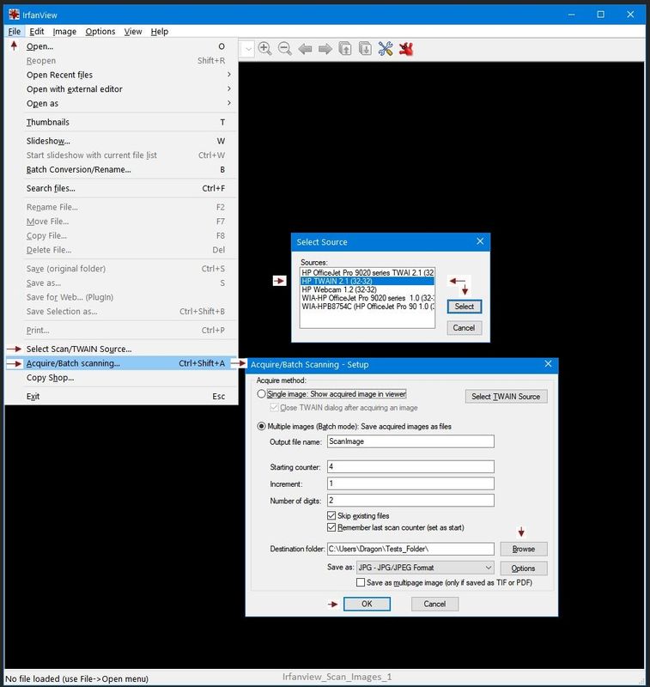Select WIA-HPB8754C source entry
Screen dimensions: 650x687
click(368, 307)
